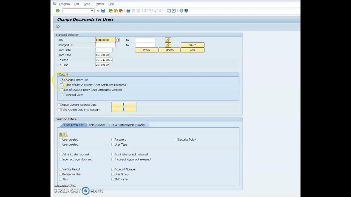Viewport: 351px width, 197px height.
Task: Select List of Status History radio button
Action: [63, 90]
